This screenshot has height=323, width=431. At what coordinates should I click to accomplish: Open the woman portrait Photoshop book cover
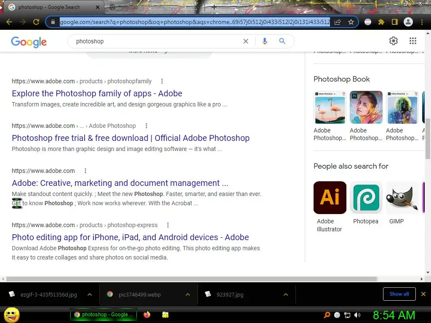pos(366,107)
